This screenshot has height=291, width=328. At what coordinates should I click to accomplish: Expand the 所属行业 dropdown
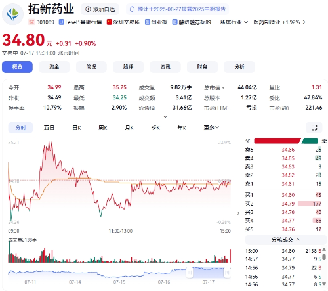point(234,22)
